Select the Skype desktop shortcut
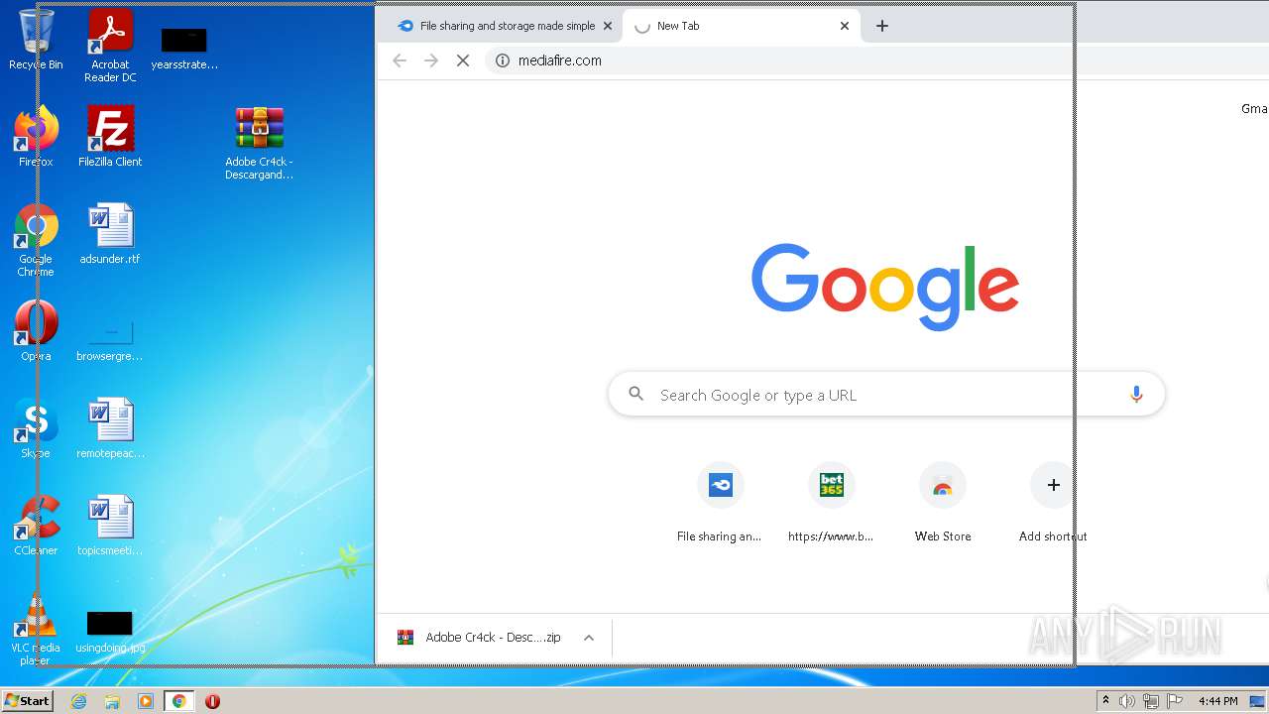The height and width of the screenshot is (714, 1269). (36, 428)
